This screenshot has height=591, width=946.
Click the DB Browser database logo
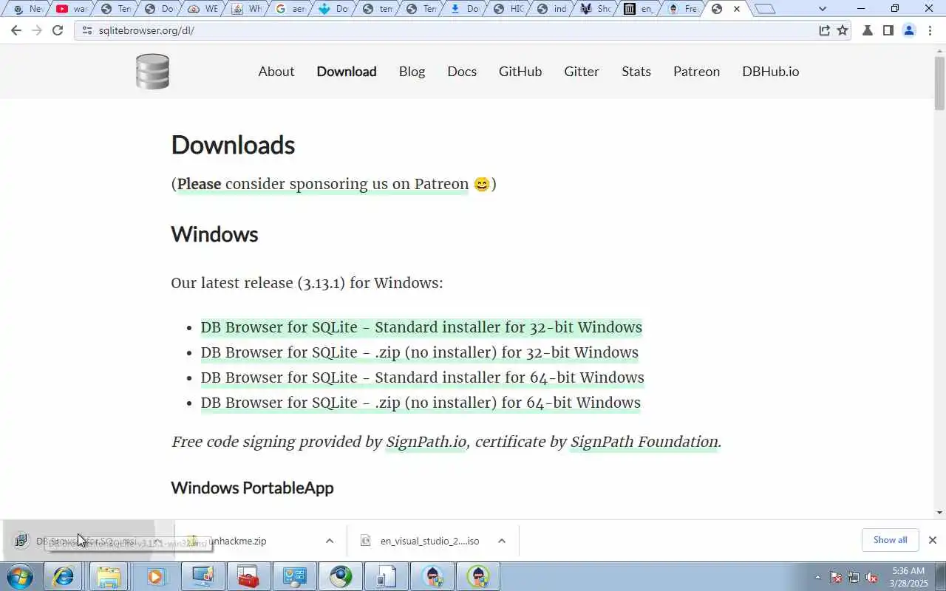tap(153, 72)
